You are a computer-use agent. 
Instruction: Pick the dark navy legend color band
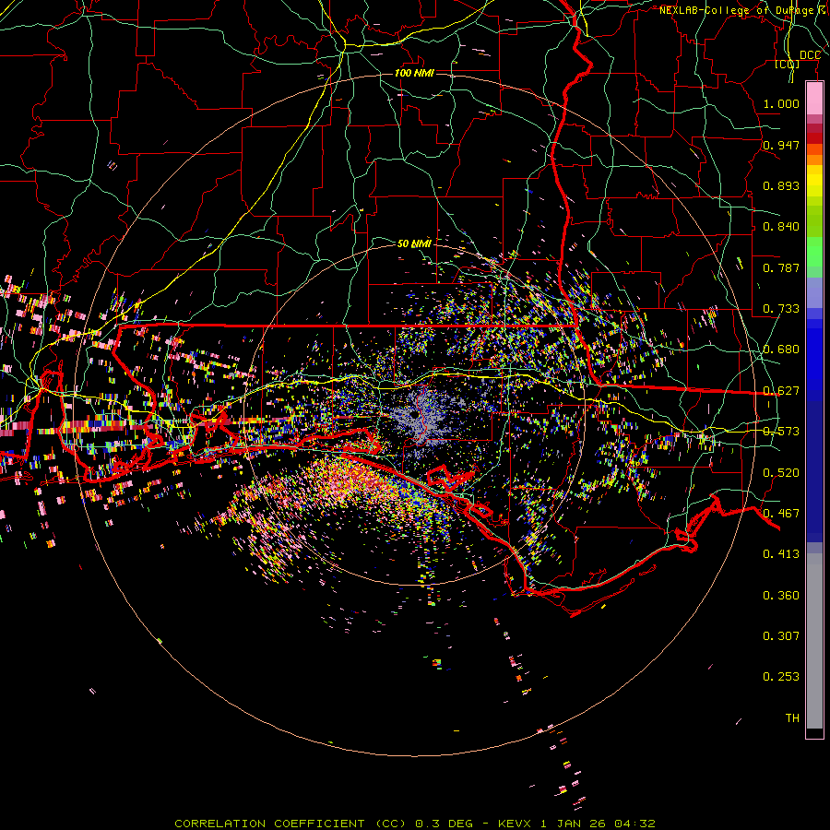(814, 471)
